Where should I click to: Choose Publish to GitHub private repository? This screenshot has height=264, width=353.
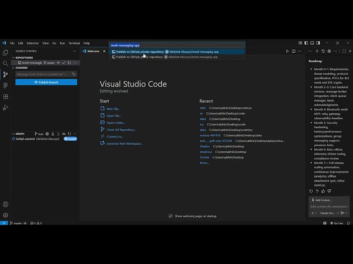(x=177, y=52)
